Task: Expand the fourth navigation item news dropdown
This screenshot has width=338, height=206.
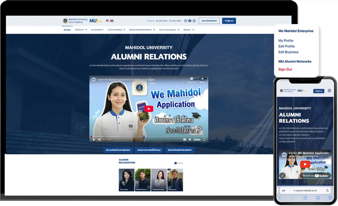Action: click(116, 30)
